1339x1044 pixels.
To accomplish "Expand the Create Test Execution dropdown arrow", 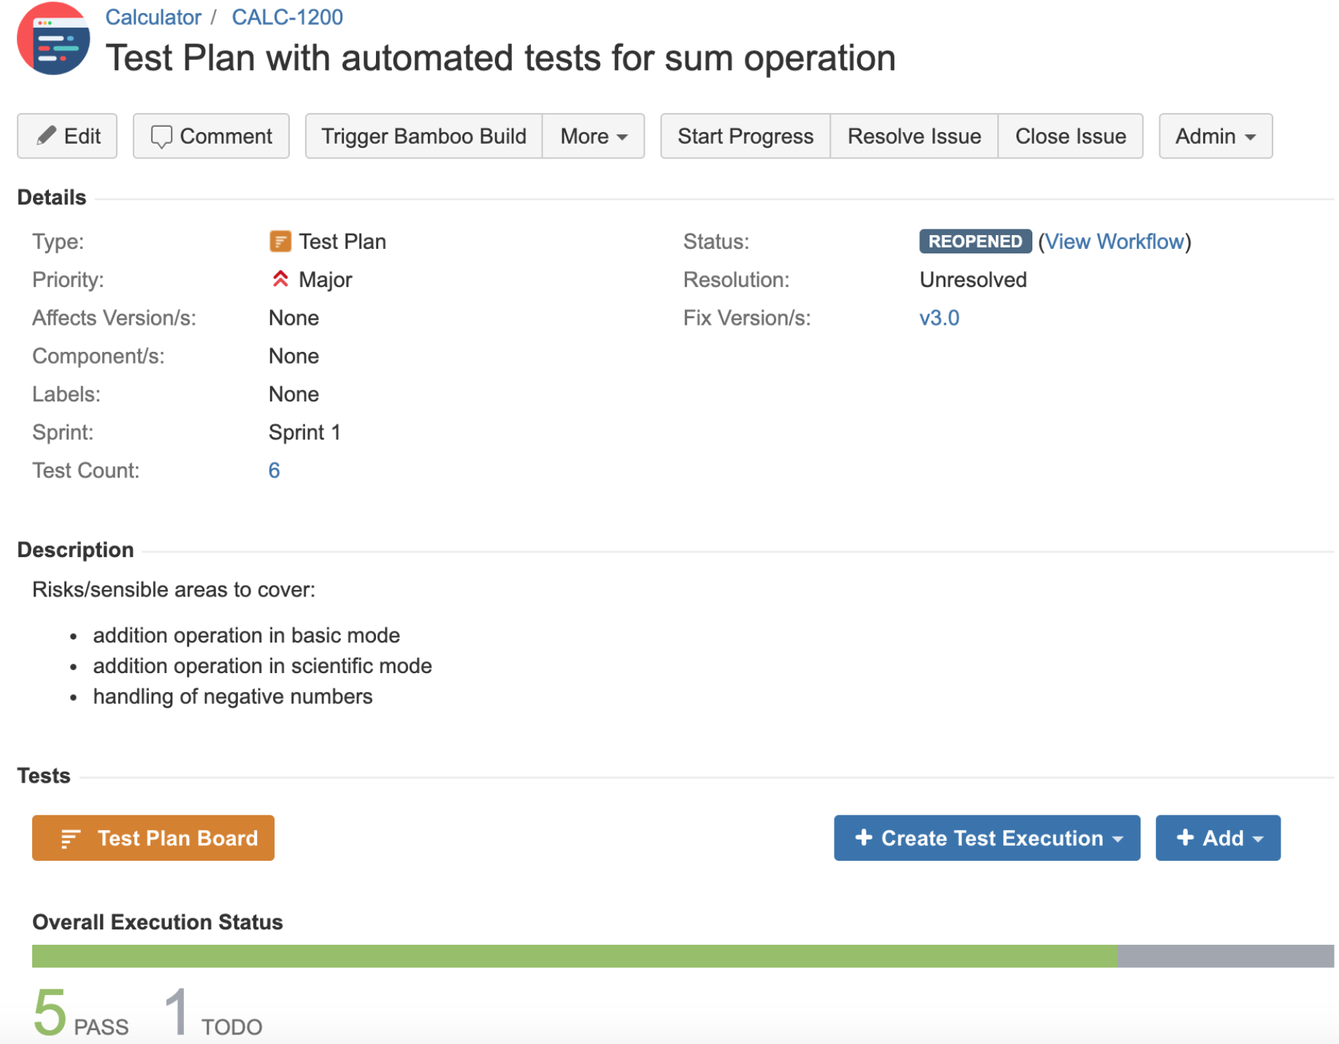I will click(x=1118, y=839).
